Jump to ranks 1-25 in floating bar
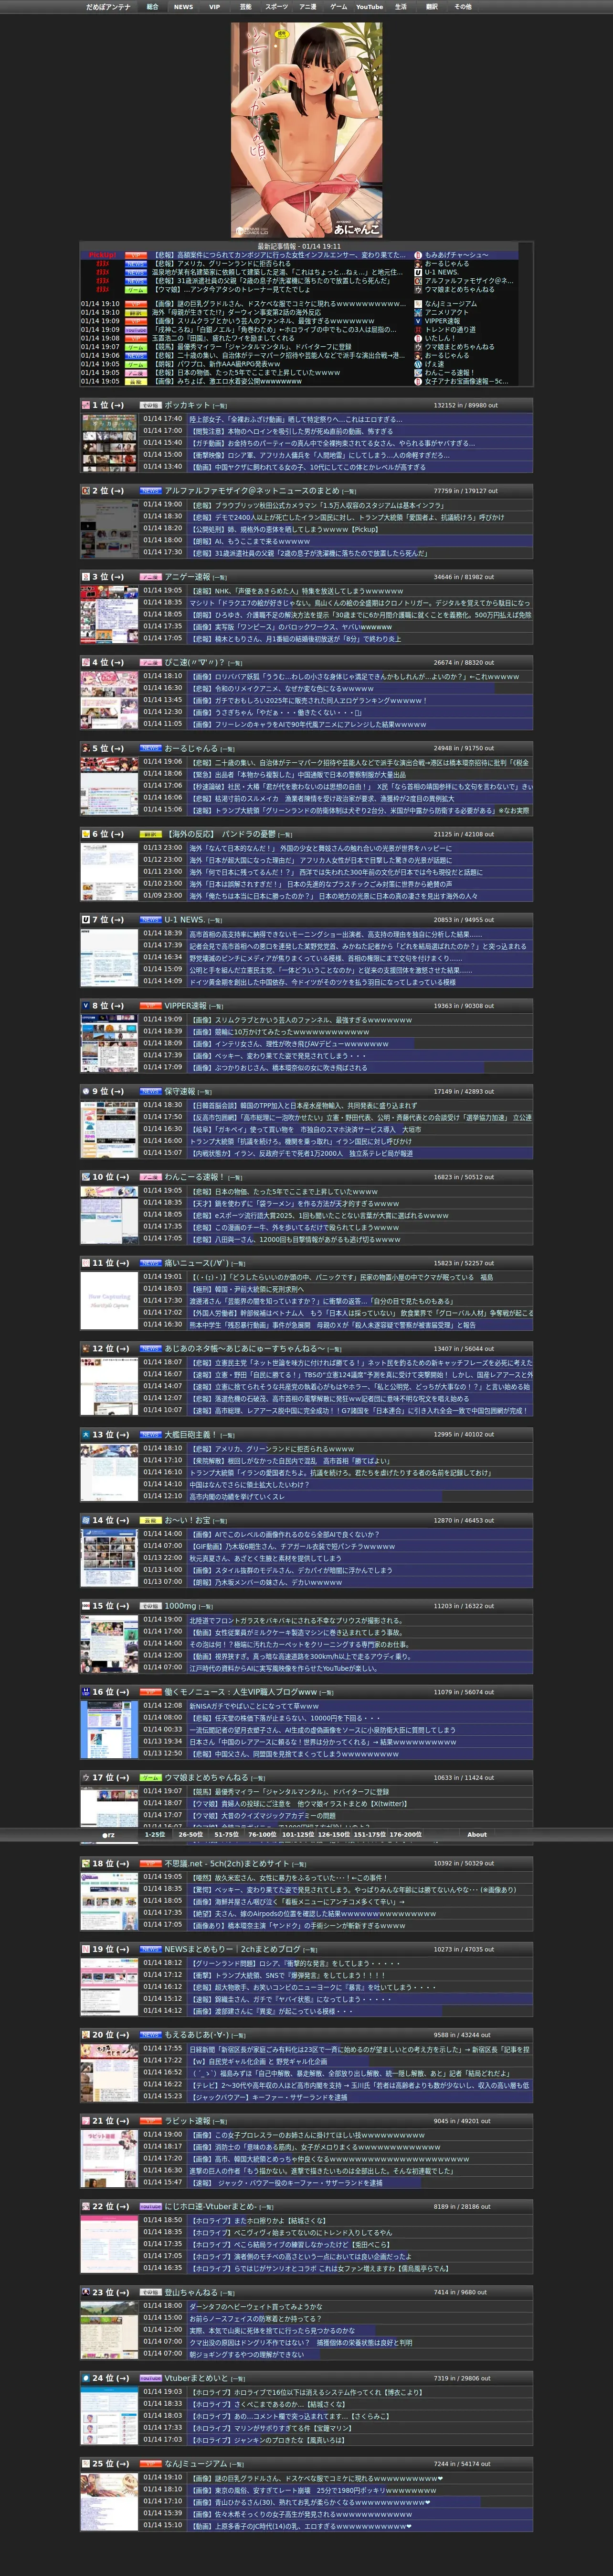613x2576 pixels. (155, 1835)
